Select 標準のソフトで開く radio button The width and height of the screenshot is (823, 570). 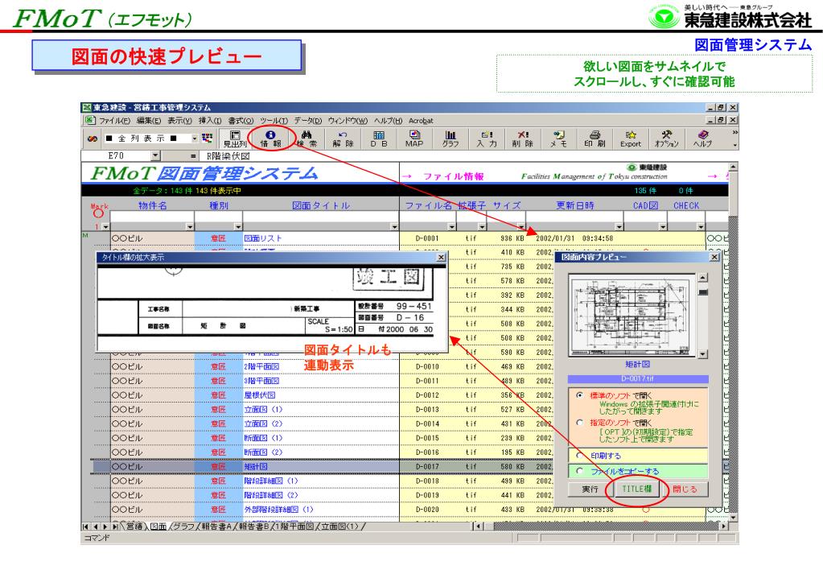[x=579, y=394]
